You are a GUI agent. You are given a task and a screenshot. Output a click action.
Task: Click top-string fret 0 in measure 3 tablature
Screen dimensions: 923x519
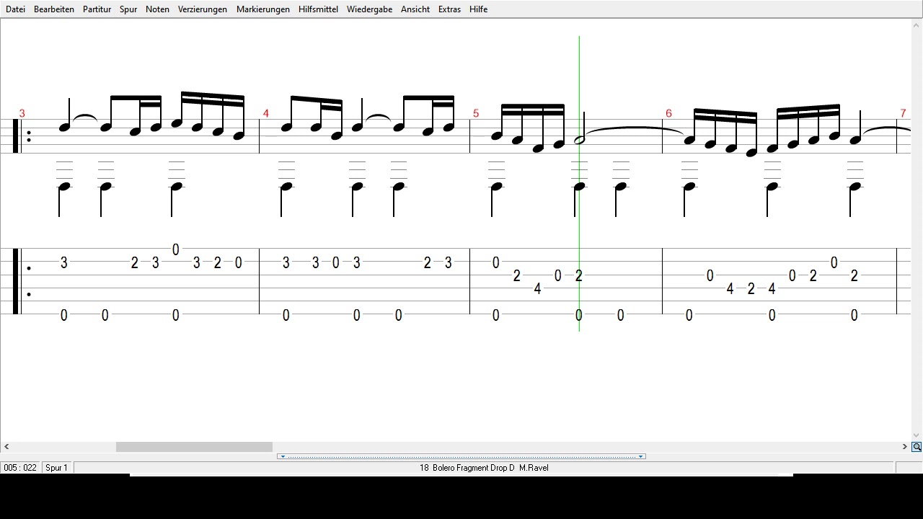(x=175, y=249)
